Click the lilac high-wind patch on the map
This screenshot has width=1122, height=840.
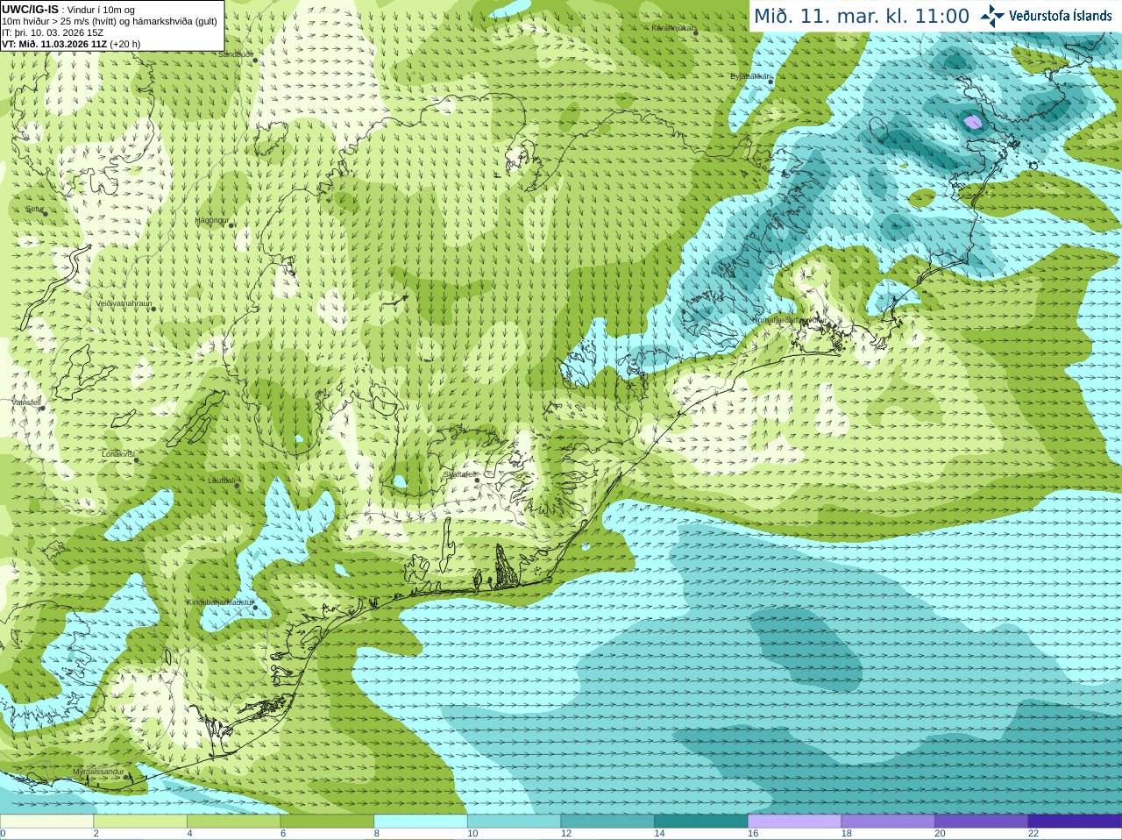click(972, 122)
